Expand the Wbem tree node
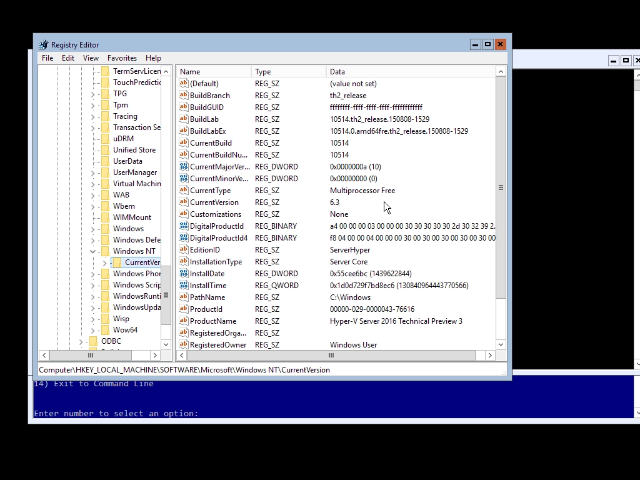Image resolution: width=640 pixels, height=480 pixels. [x=92, y=207]
